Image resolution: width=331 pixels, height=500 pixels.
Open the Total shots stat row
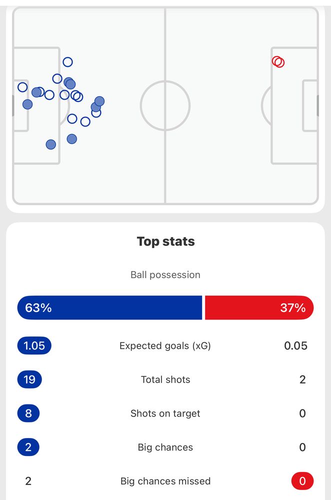point(165,379)
